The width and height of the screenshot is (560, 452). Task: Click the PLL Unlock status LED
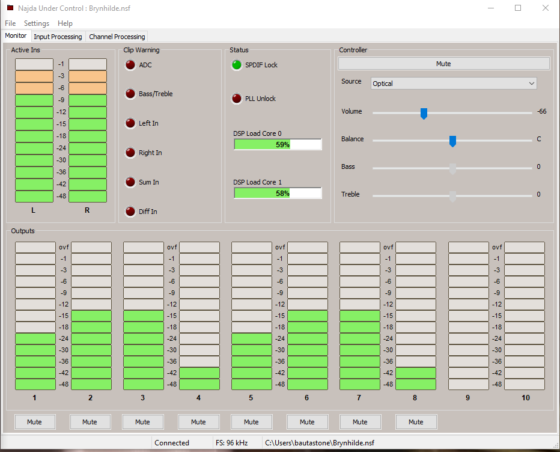tap(237, 99)
